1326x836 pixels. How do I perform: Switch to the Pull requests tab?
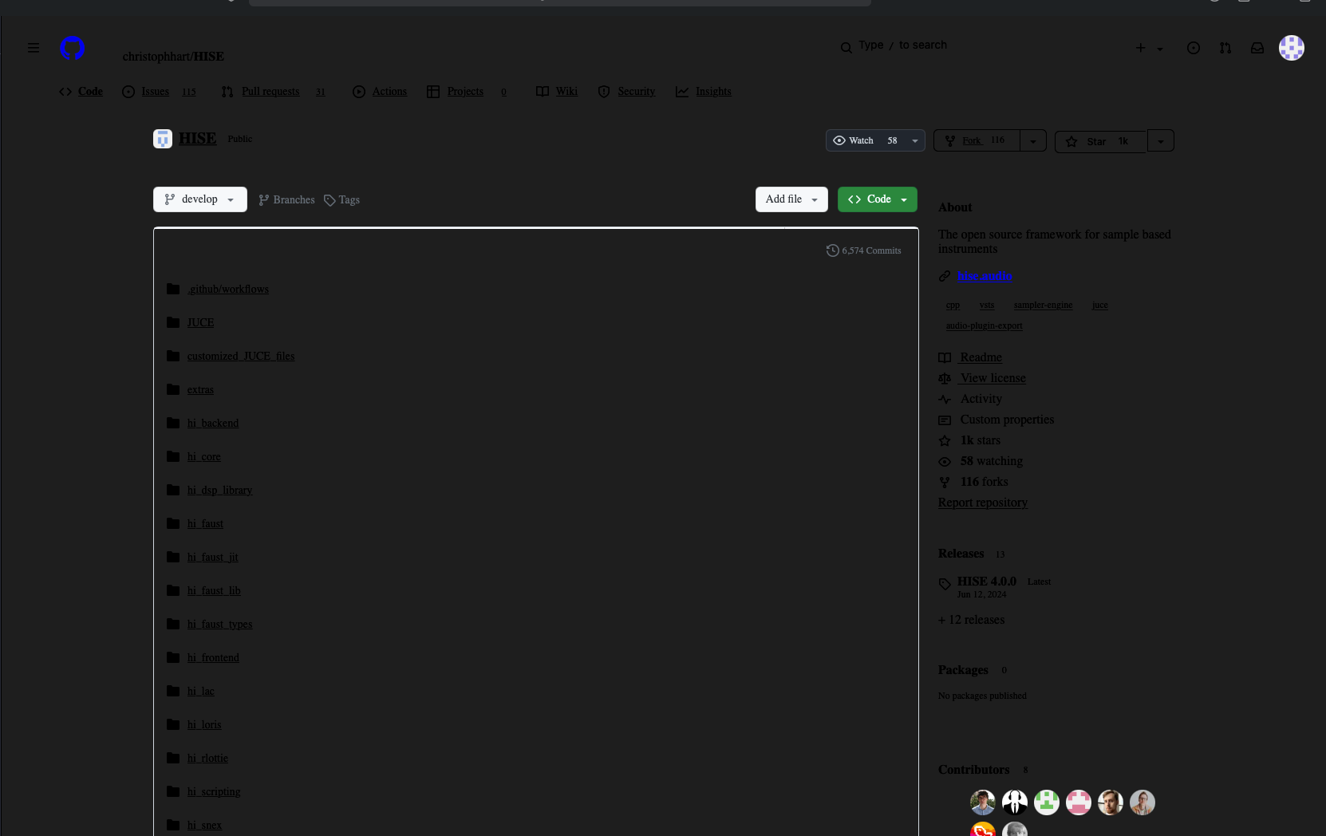click(x=274, y=92)
